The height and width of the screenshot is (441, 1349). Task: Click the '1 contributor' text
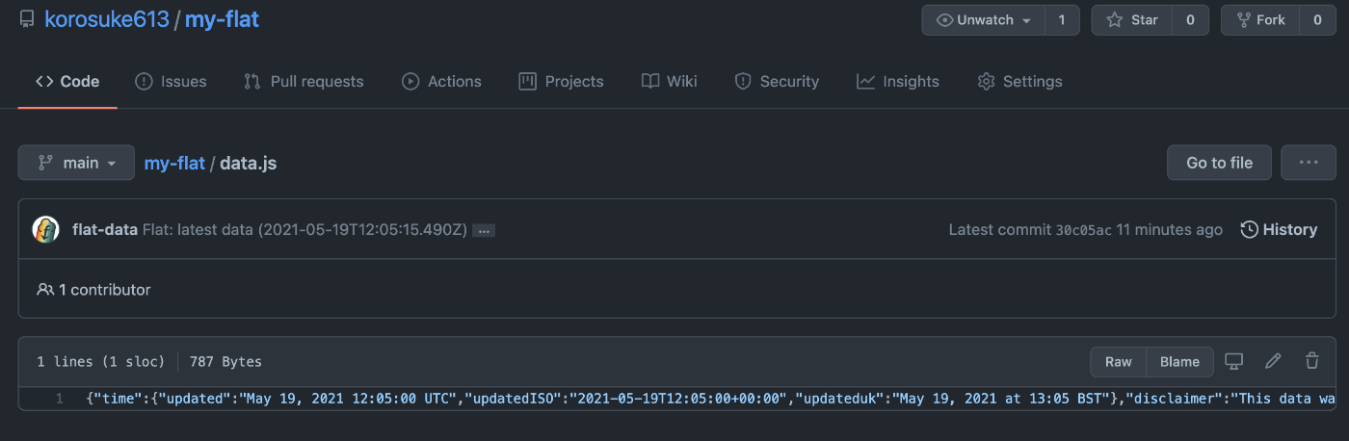pyautogui.click(x=105, y=289)
